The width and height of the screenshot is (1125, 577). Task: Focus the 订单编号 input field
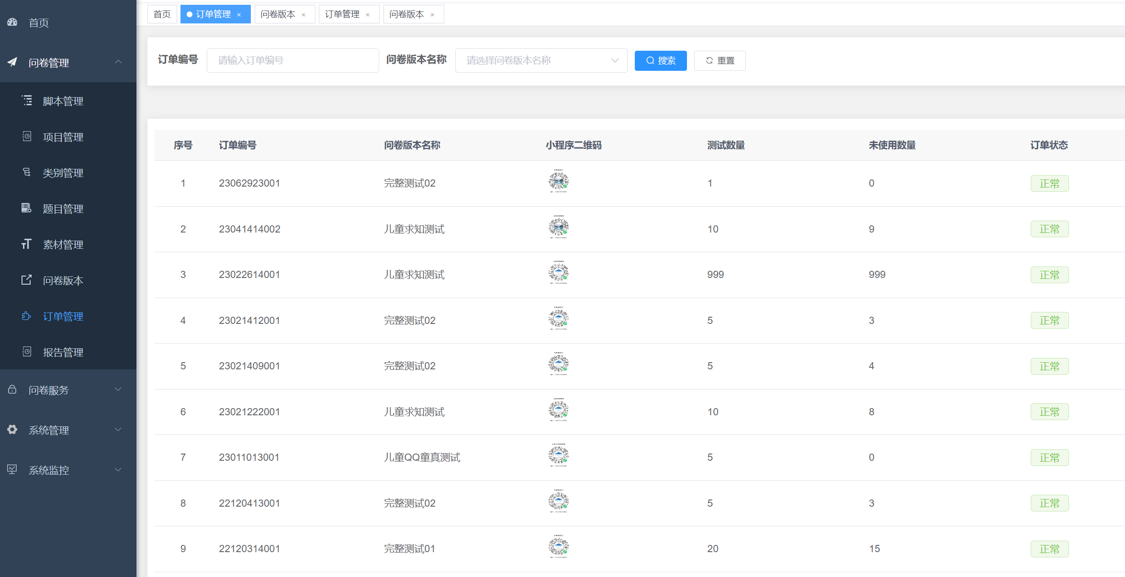(292, 60)
